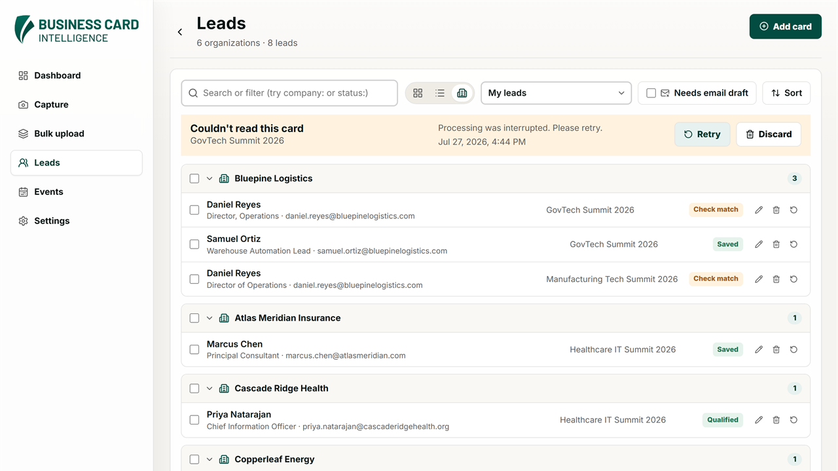Image resolution: width=838 pixels, height=471 pixels.
Task: Click Saved badge on Samuel Ortiz
Action: (x=728, y=244)
